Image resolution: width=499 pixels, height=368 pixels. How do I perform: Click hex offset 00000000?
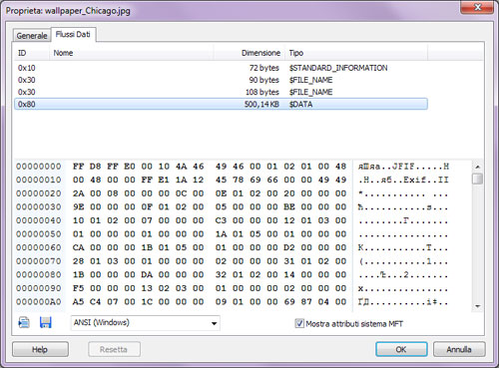click(39, 167)
